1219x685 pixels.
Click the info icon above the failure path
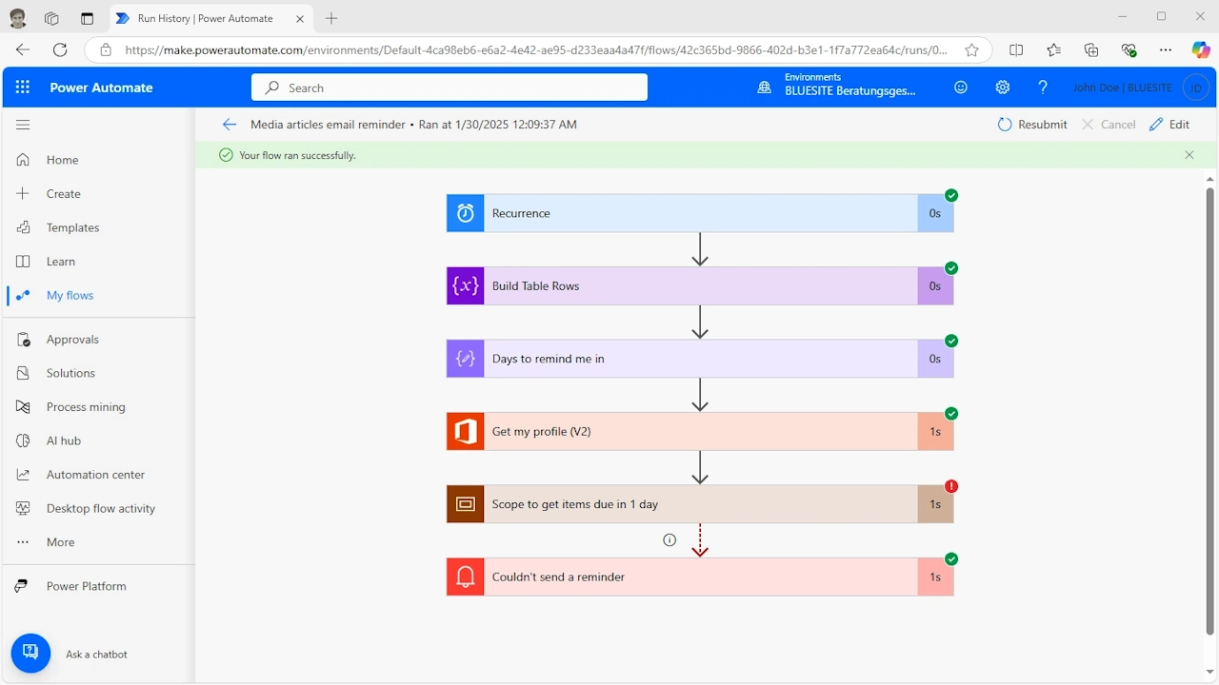[669, 539]
